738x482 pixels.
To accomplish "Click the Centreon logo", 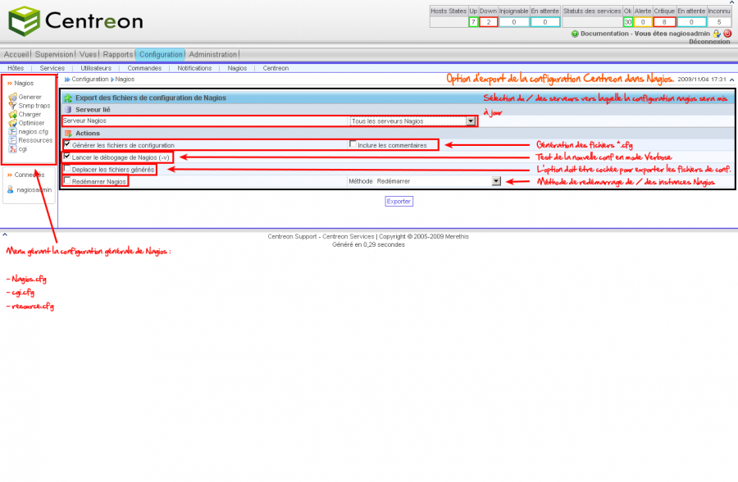I will [x=75, y=21].
